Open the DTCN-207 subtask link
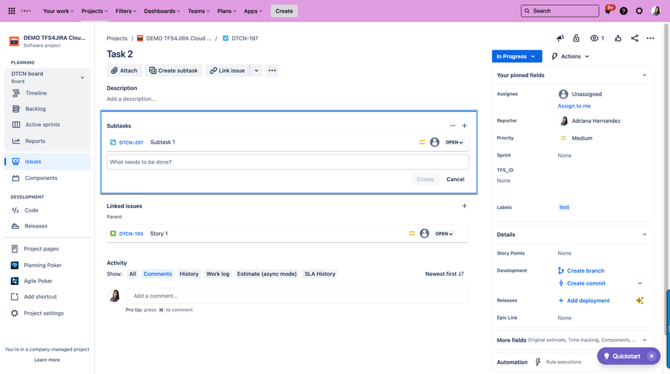670x374 pixels. [131, 142]
